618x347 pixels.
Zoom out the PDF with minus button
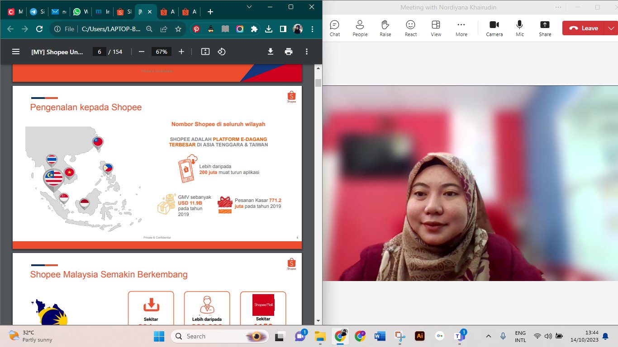tap(142, 52)
